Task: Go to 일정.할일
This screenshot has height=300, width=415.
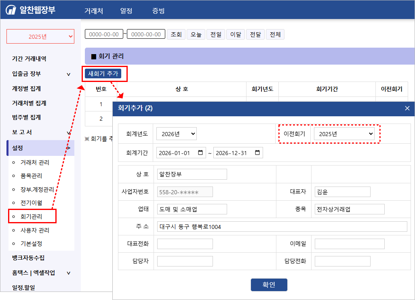Action: 23,287
